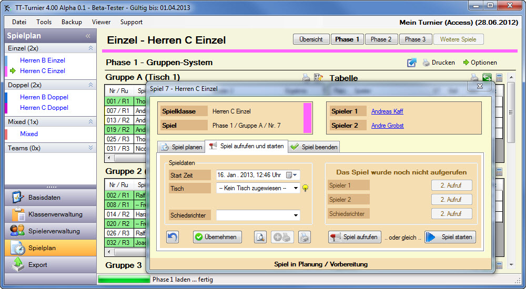Open player link Andreas Kaff
The height and width of the screenshot is (289, 526).
[387, 111]
